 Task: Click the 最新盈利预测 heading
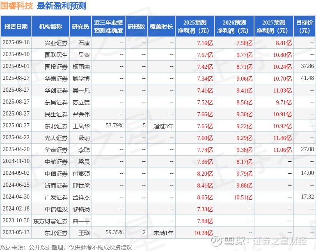(x=62, y=6)
